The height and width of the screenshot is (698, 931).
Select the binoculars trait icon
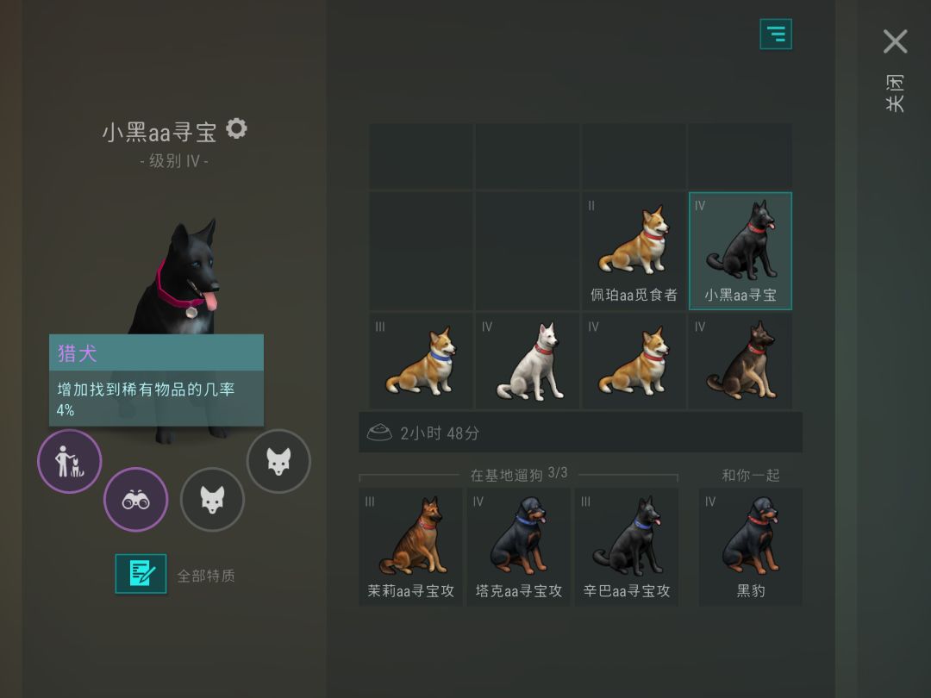coord(136,500)
